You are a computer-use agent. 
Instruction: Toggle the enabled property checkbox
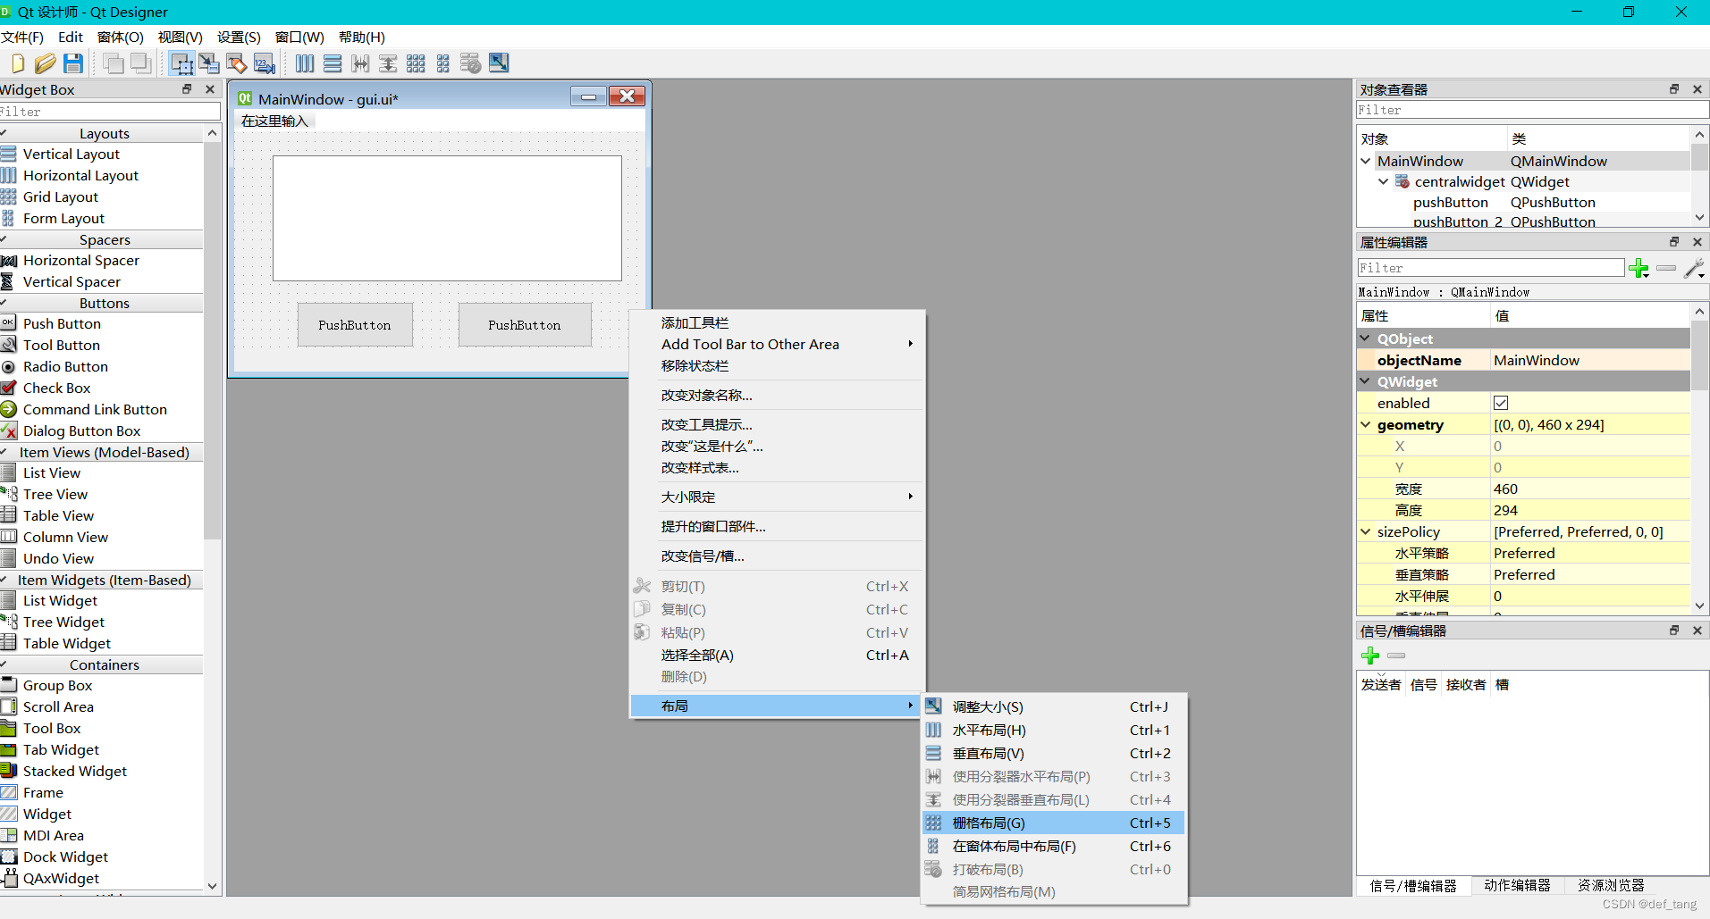pyautogui.click(x=1501, y=403)
